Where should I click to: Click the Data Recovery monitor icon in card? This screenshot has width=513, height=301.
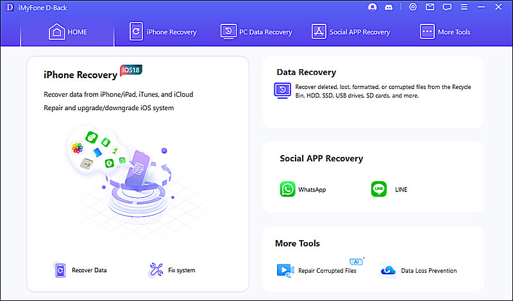[283, 90]
